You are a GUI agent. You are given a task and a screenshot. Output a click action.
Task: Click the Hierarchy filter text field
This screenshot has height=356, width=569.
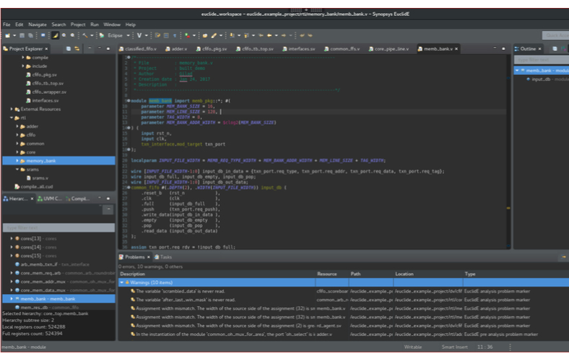tap(58, 228)
